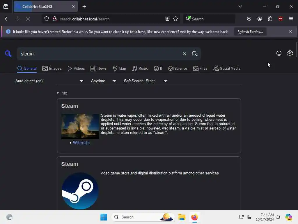Screen dimensions: 298x224
Task: Switch to News category
Action: pyautogui.click(x=98, y=68)
